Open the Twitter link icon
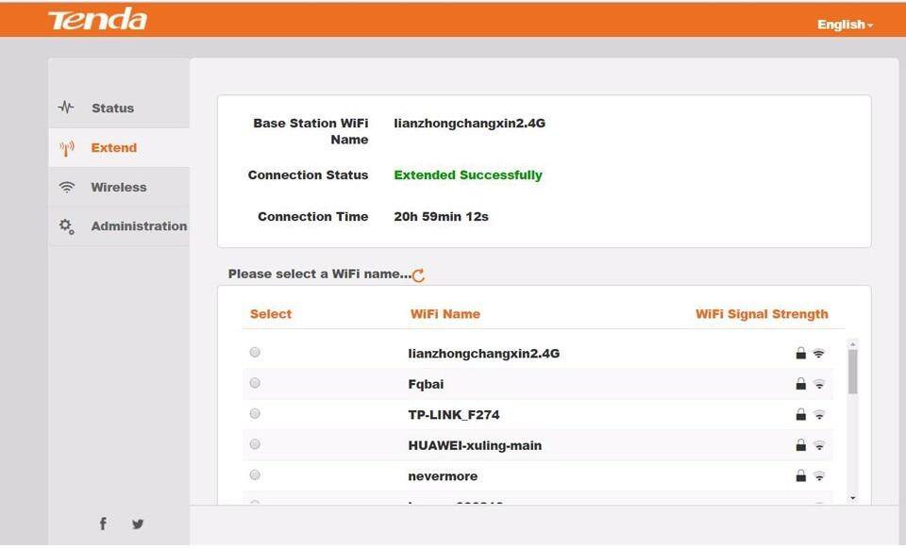The image size is (906, 549). coord(138,524)
